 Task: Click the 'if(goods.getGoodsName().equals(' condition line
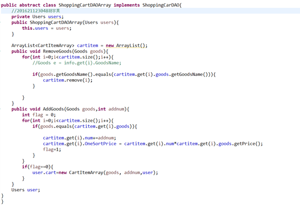coord(124,74)
